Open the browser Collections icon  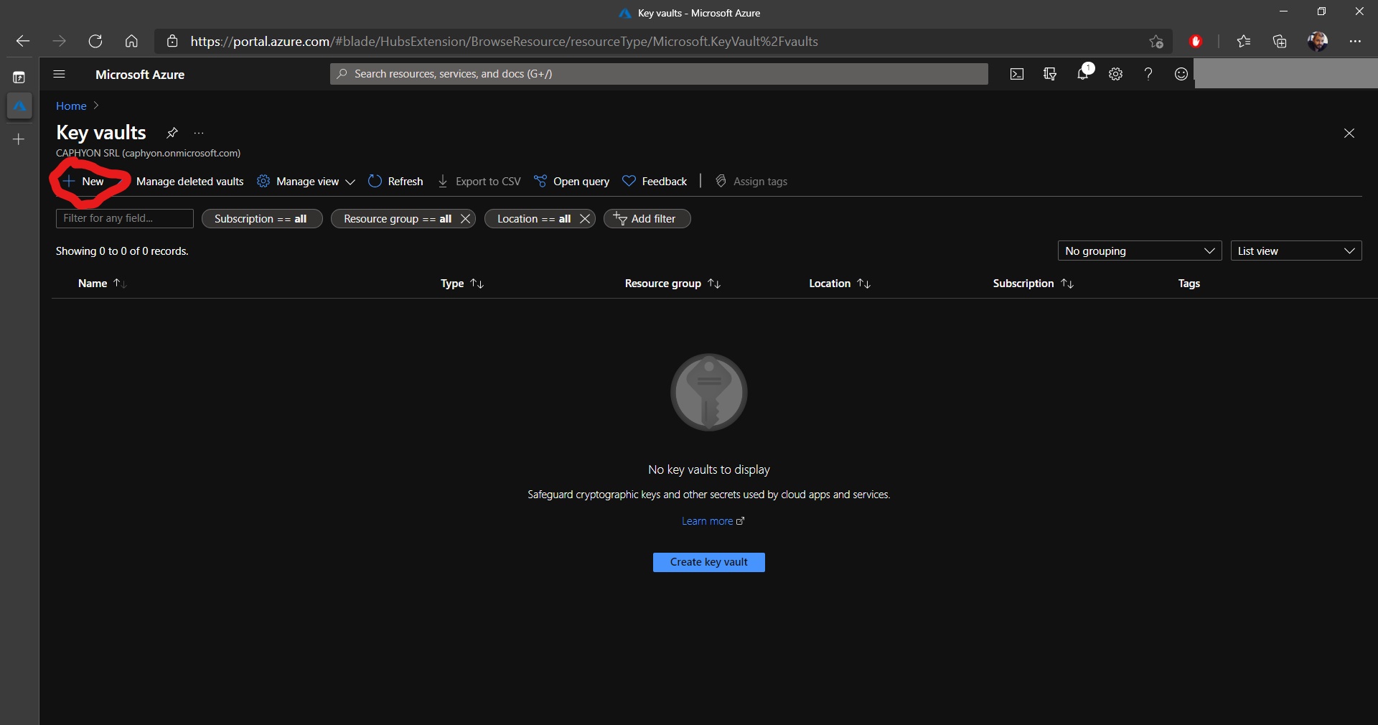pyautogui.click(x=1280, y=42)
